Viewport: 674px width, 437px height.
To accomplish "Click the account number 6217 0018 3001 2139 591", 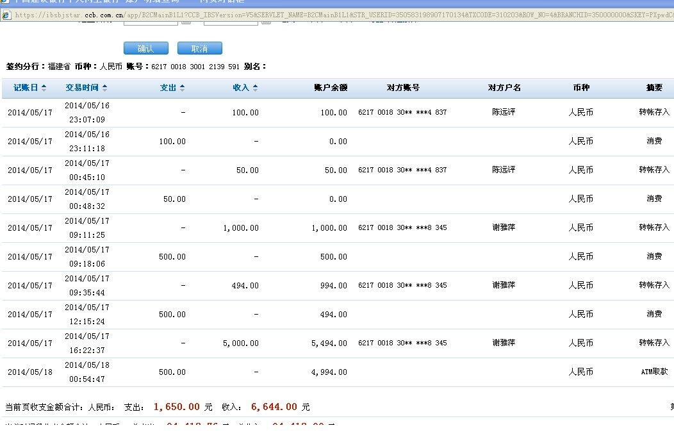I will [195, 67].
